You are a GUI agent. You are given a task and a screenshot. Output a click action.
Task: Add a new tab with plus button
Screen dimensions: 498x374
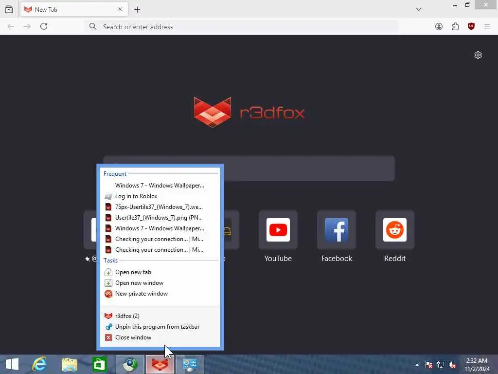click(137, 10)
